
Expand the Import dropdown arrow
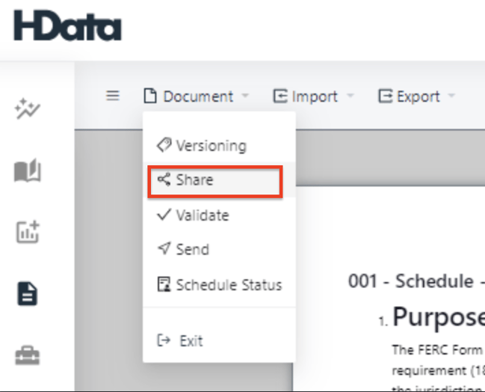pyautogui.click(x=350, y=97)
